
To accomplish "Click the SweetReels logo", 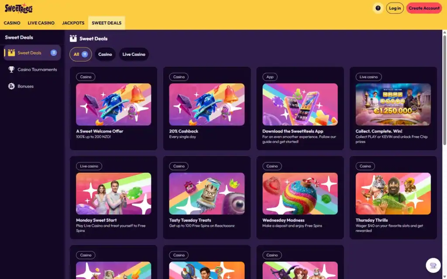I will (x=18, y=9).
